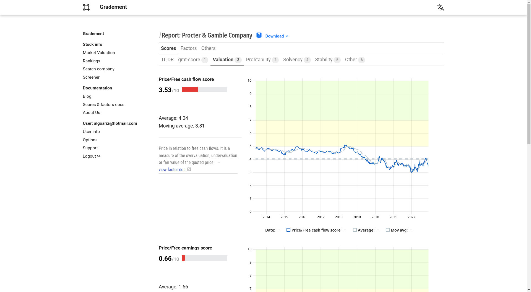Select the Solvency sub-tab
531x292 pixels.
click(x=297, y=60)
